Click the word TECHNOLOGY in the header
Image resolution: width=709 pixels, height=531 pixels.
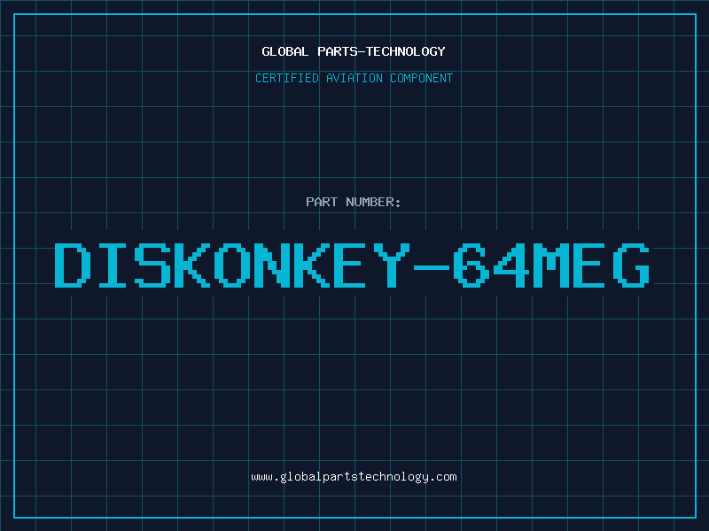click(405, 51)
